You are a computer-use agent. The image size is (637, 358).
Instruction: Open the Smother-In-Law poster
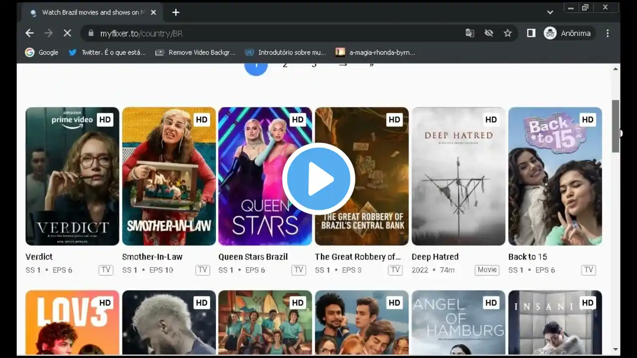(169, 177)
